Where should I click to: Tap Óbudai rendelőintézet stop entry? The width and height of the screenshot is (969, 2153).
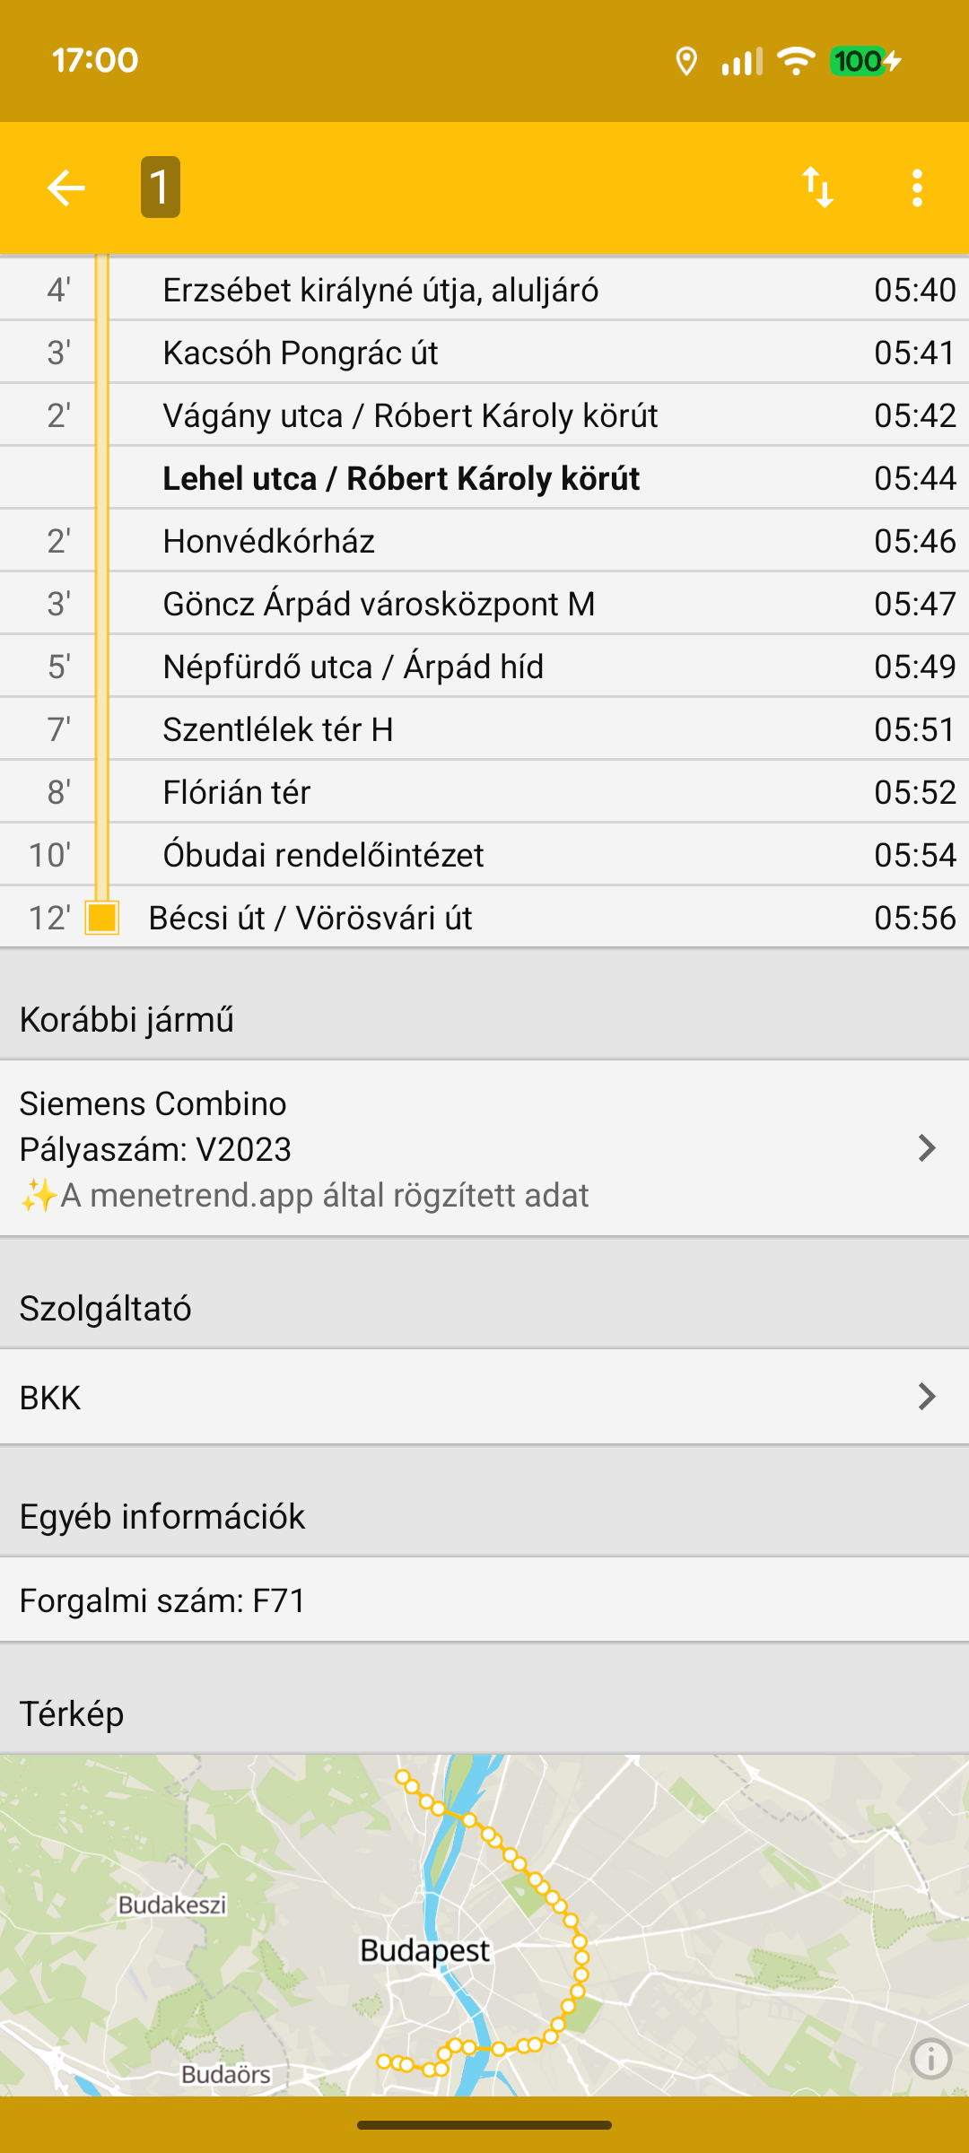323,855
